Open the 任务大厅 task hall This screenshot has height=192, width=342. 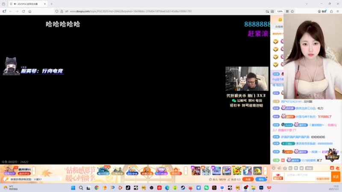click(x=9, y=171)
